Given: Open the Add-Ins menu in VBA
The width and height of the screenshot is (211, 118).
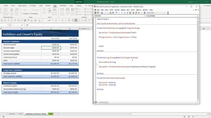Looking at the screenshot, I should [x=138, y=10].
